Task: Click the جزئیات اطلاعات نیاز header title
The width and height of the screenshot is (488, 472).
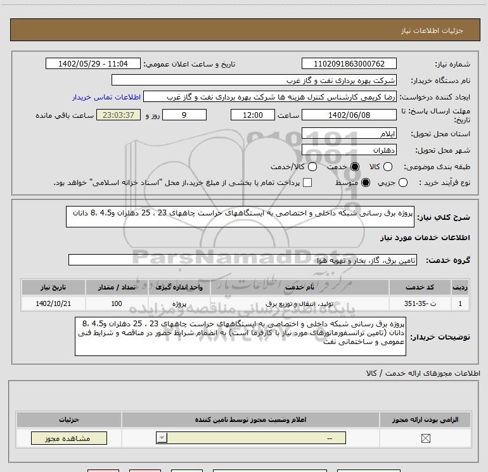Action: point(432,30)
